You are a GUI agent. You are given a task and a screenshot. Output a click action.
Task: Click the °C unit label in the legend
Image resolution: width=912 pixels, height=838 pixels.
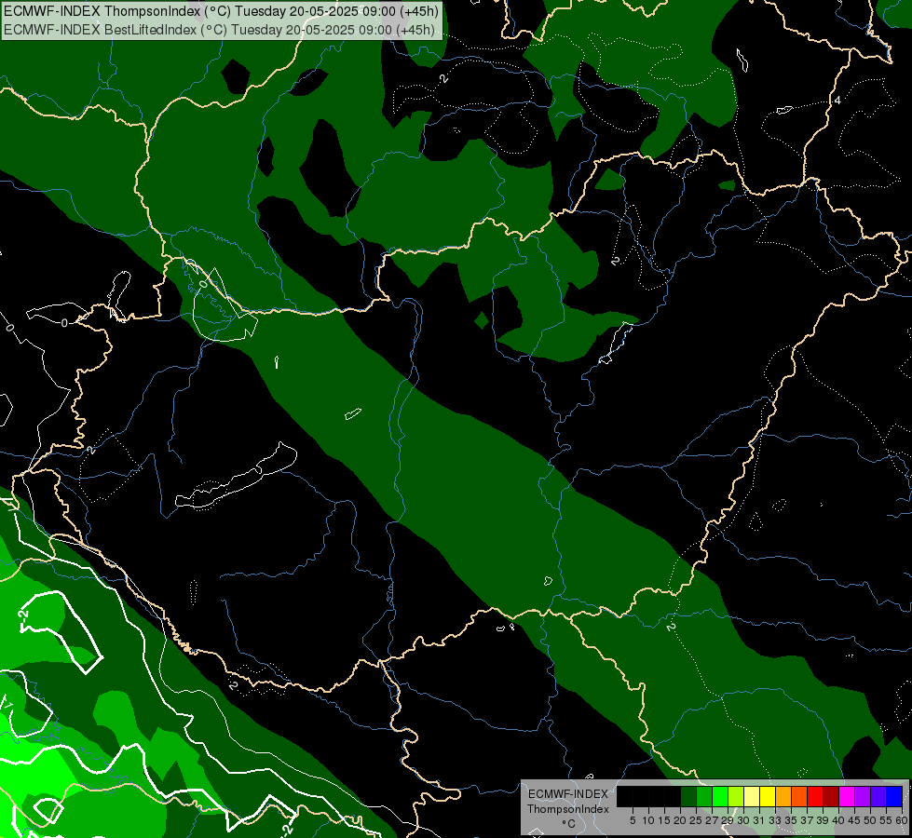(x=569, y=823)
